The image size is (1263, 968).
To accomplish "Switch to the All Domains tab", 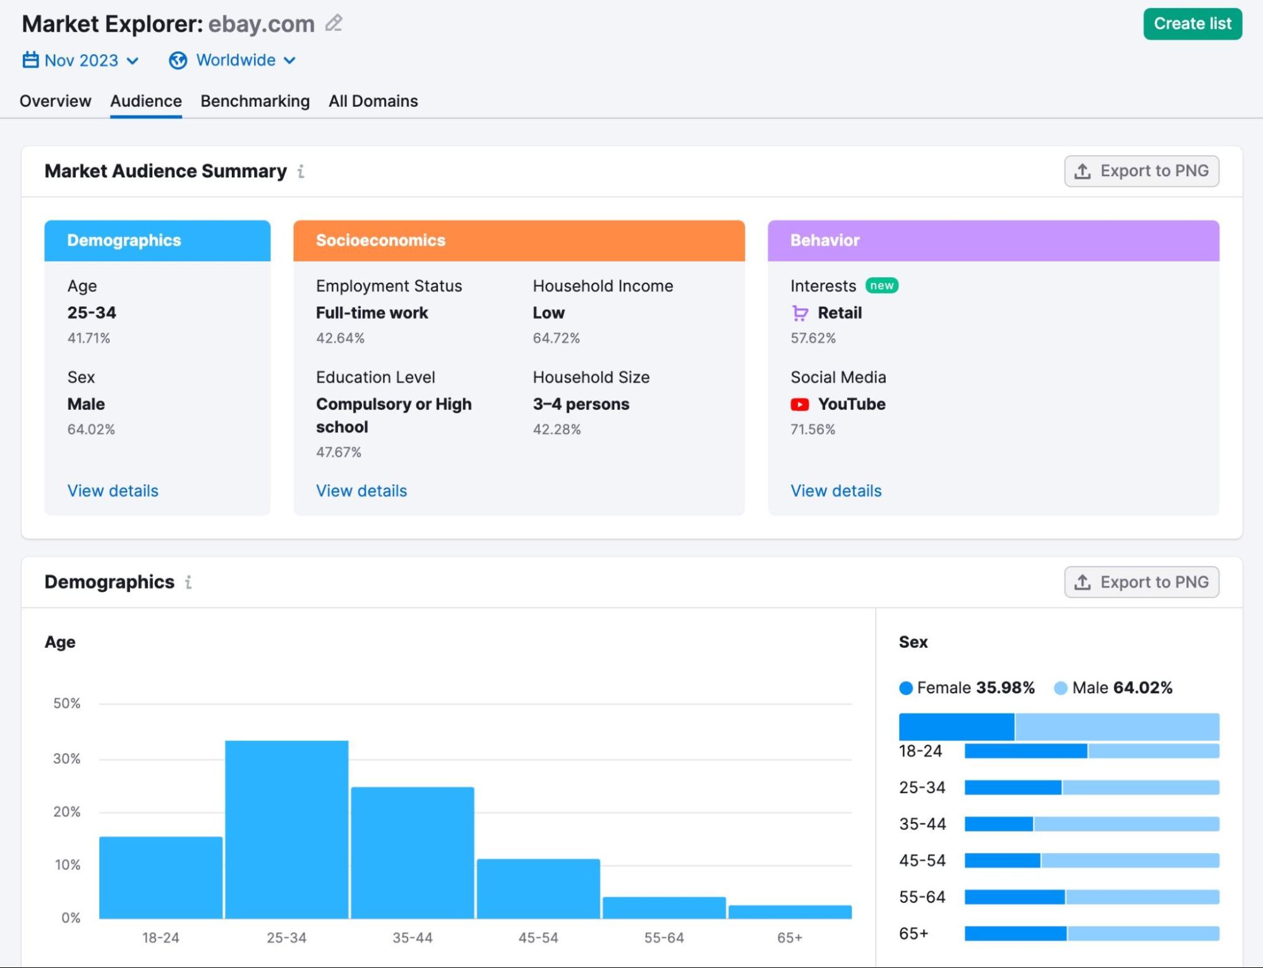I will pyautogui.click(x=373, y=101).
